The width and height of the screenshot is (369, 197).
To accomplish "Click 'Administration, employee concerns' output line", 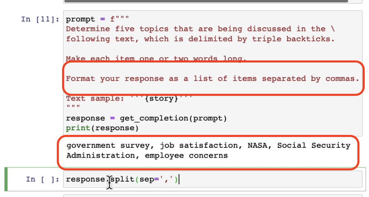I will tap(147, 155).
